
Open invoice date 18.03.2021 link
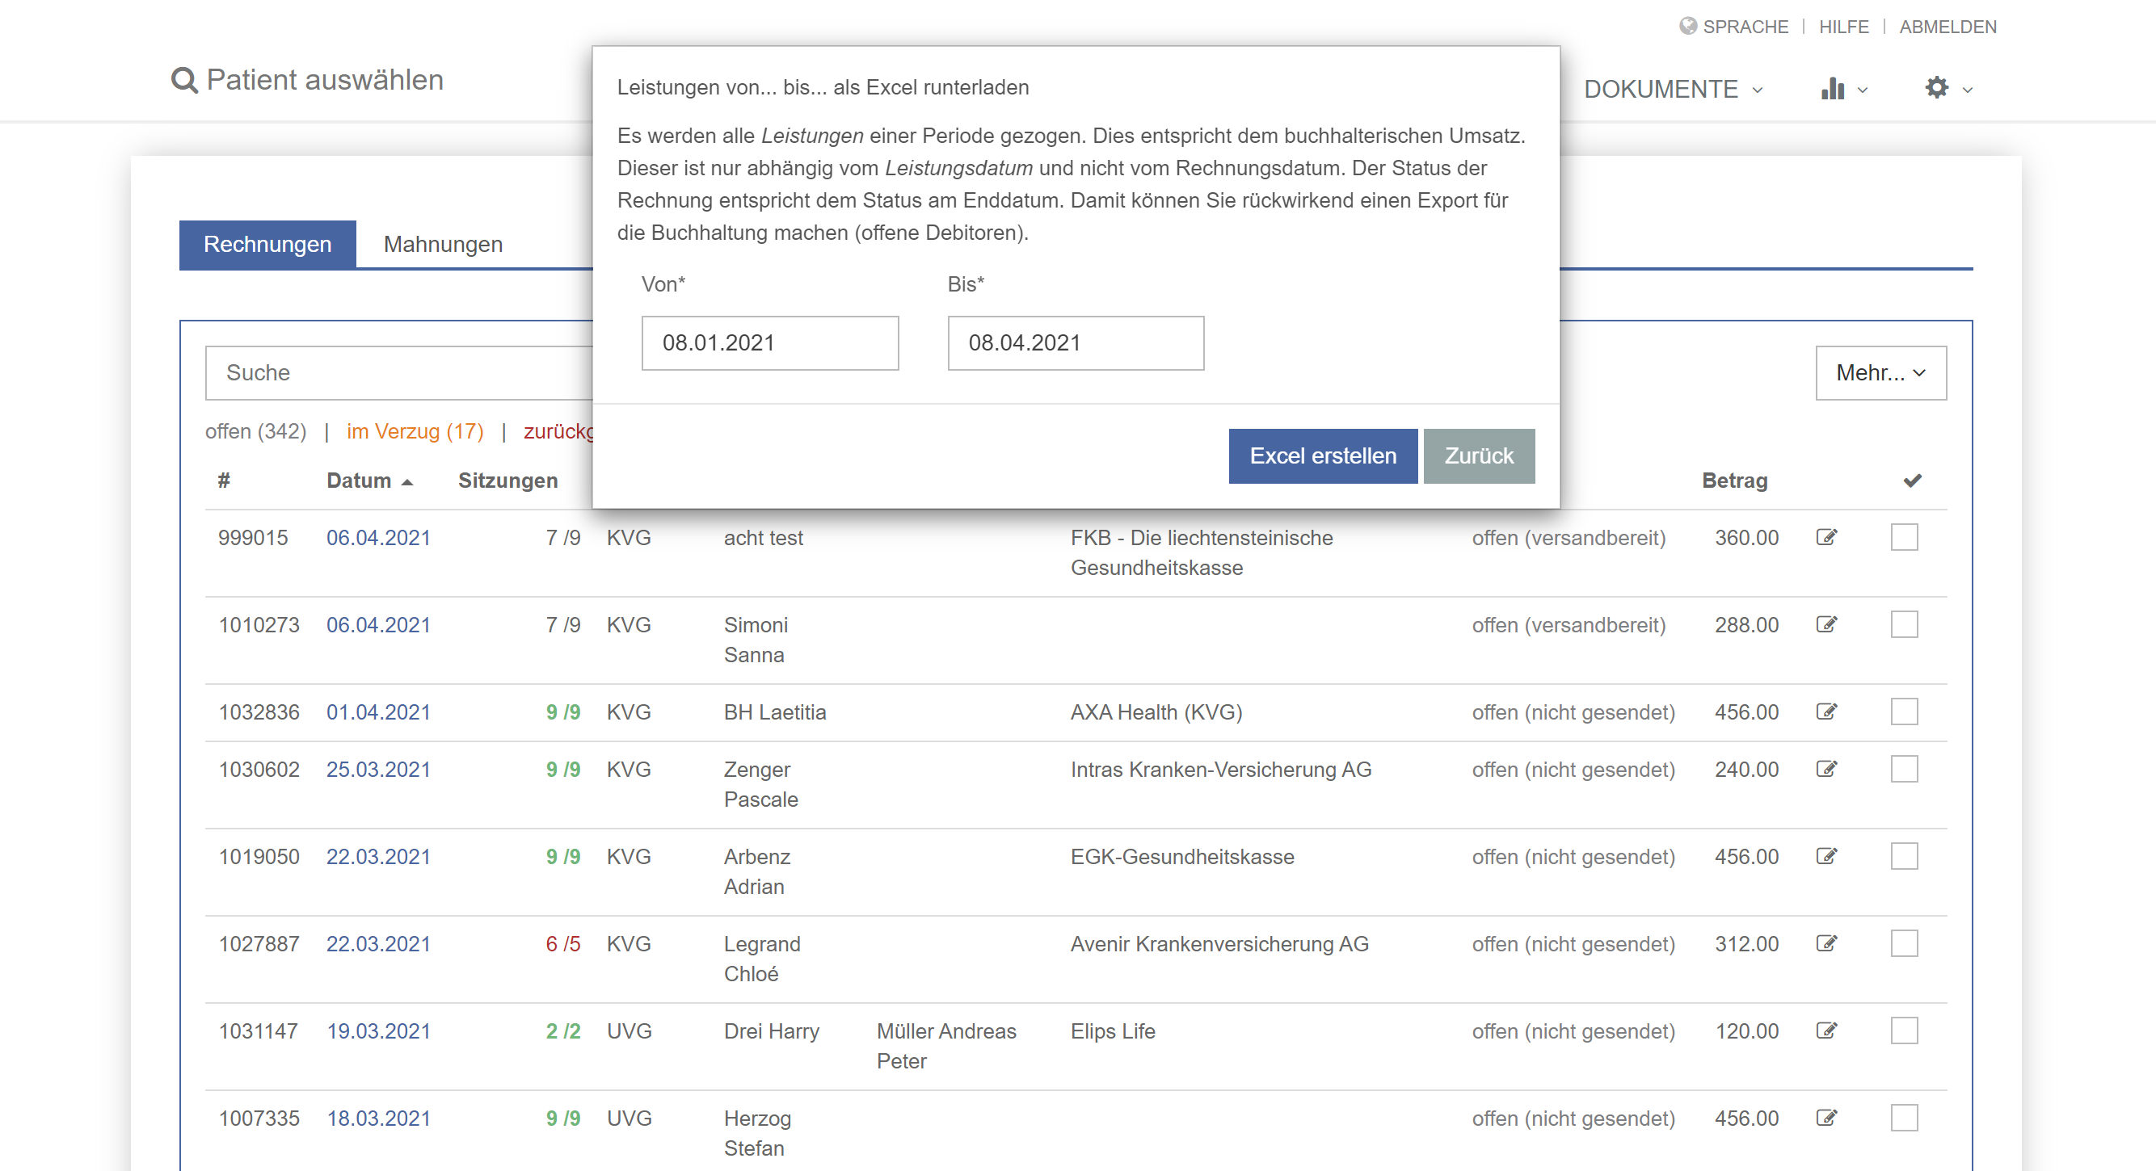tap(378, 1119)
